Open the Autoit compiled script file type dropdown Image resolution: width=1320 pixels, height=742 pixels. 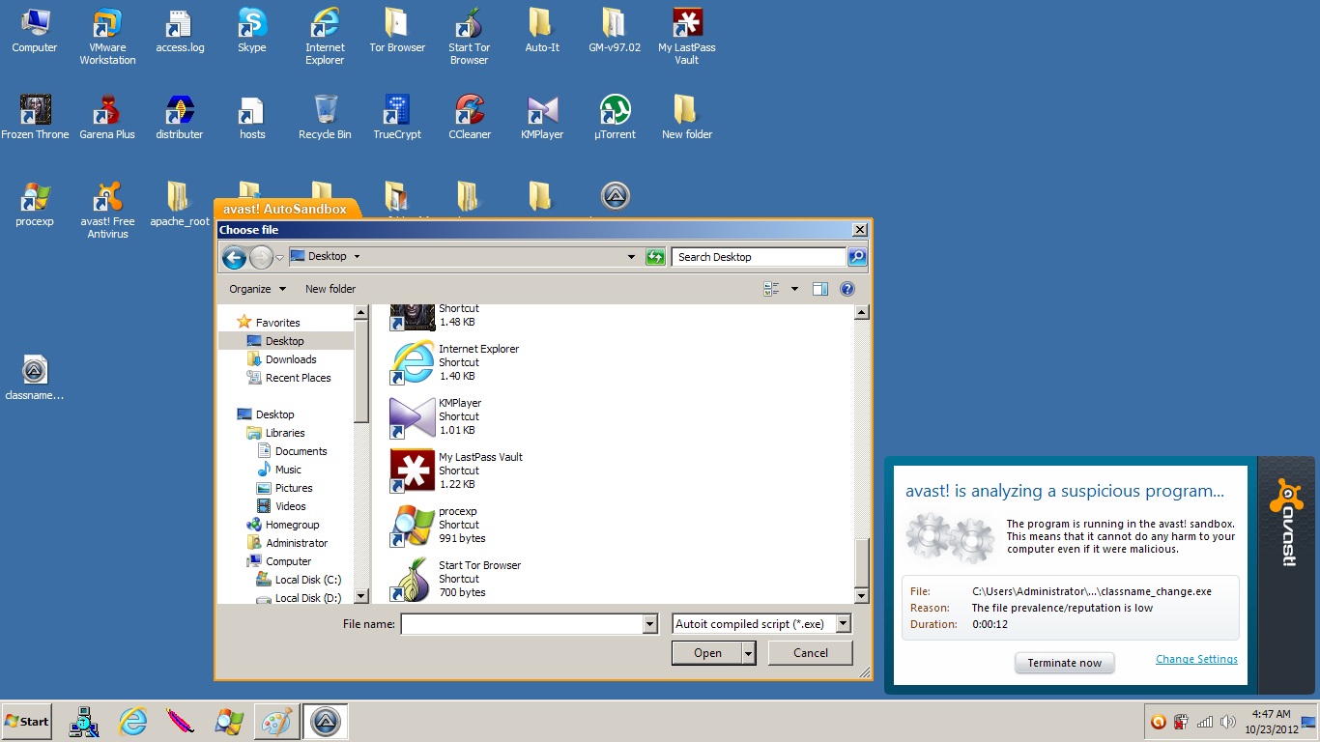point(843,624)
